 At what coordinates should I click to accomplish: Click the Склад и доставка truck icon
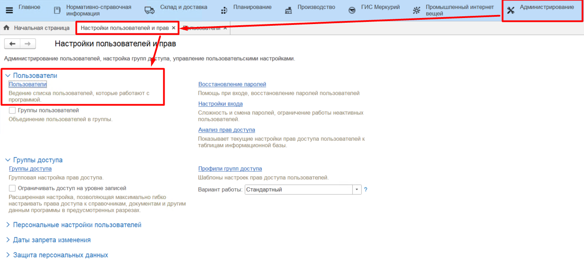(x=149, y=10)
